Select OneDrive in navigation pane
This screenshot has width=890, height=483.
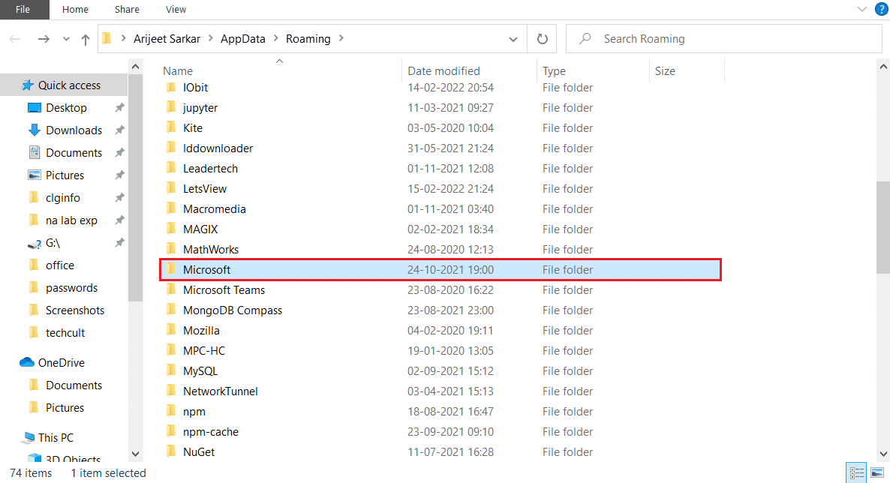point(61,363)
